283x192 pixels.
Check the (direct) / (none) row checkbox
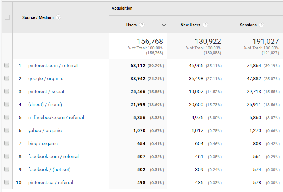pyautogui.click(x=7, y=104)
